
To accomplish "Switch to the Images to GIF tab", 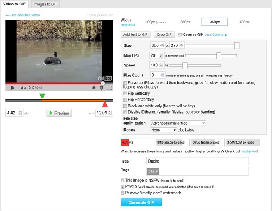I will click(x=45, y=4).
